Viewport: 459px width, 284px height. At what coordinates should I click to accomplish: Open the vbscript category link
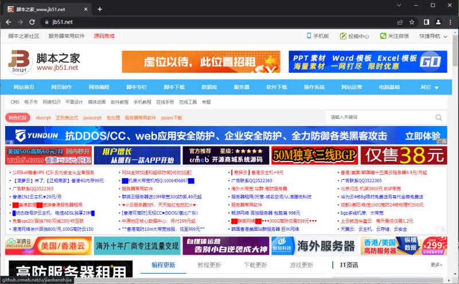coord(44,118)
